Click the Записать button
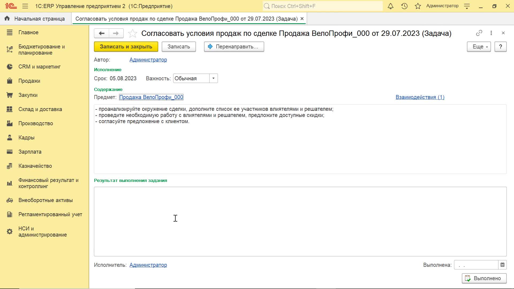Image resolution: width=514 pixels, height=289 pixels. coord(179,47)
